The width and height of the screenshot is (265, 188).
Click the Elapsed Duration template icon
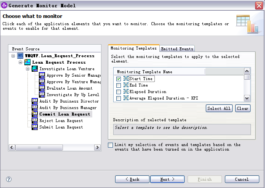coord(126,92)
